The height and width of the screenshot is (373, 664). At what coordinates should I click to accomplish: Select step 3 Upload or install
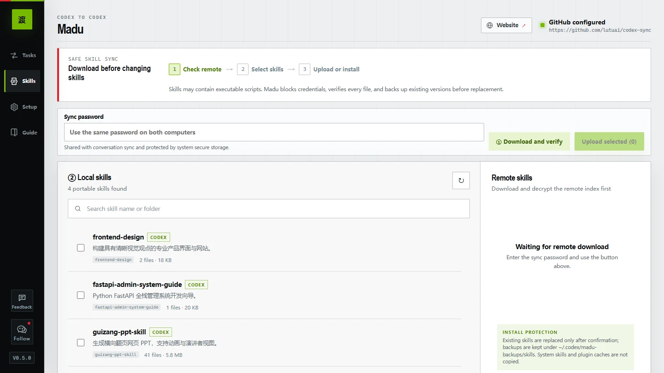click(329, 70)
